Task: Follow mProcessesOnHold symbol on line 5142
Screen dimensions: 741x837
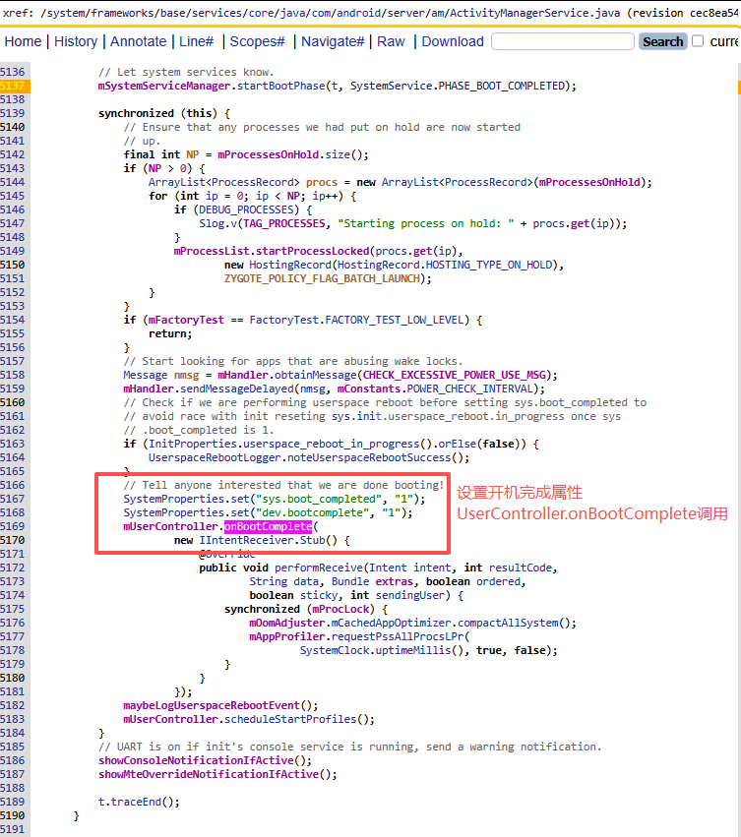Action: (x=269, y=154)
